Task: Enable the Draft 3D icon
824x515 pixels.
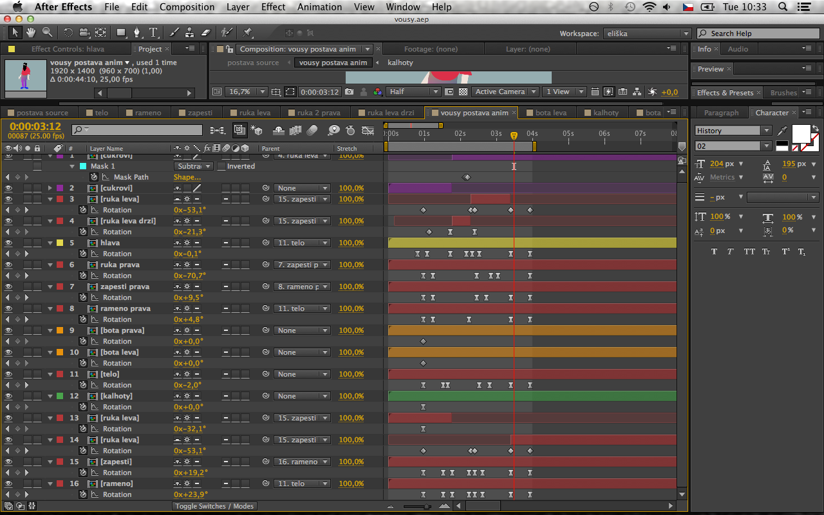Action: 257,131
